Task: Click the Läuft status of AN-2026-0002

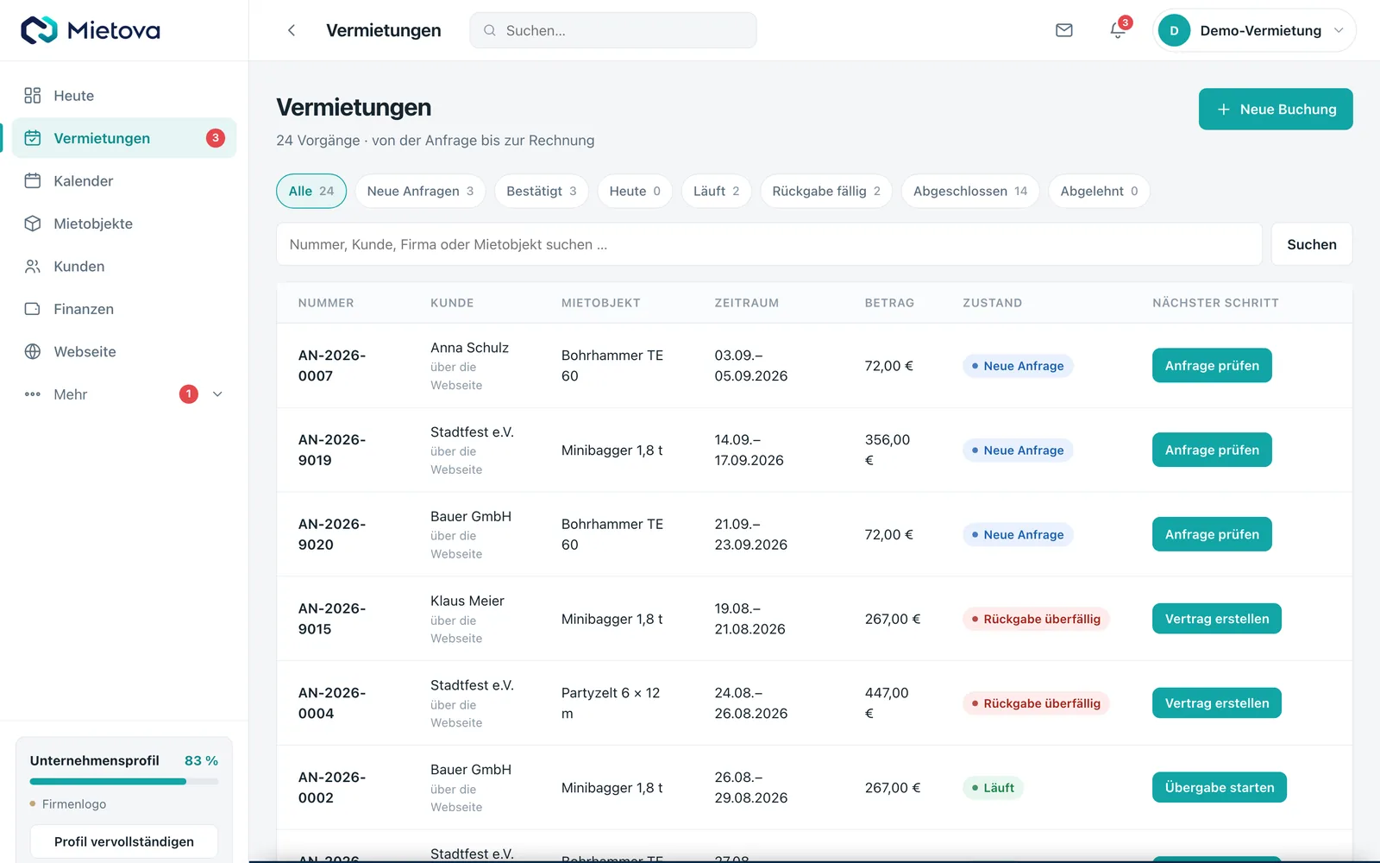Action: [993, 788]
